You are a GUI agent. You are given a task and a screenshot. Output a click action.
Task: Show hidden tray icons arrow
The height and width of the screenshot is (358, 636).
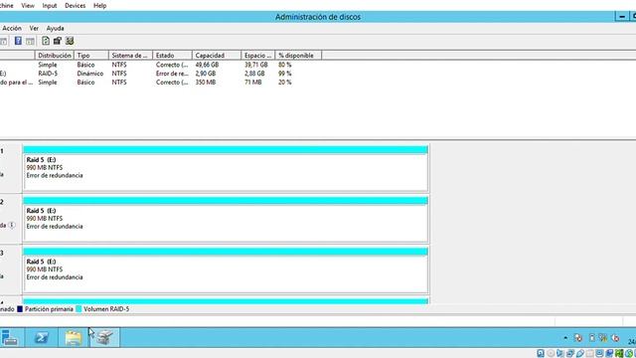(x=565, y=338)
